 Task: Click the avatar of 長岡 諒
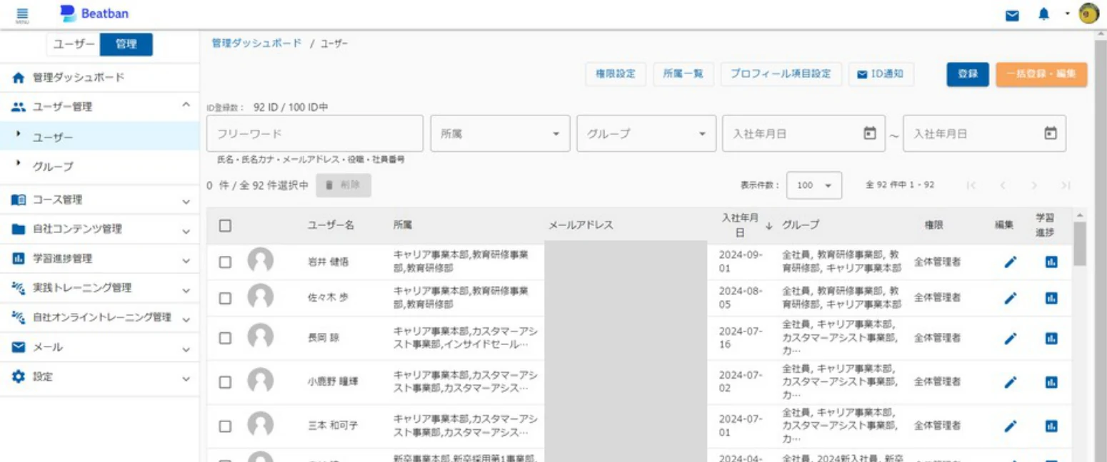(x=261, y=338)
